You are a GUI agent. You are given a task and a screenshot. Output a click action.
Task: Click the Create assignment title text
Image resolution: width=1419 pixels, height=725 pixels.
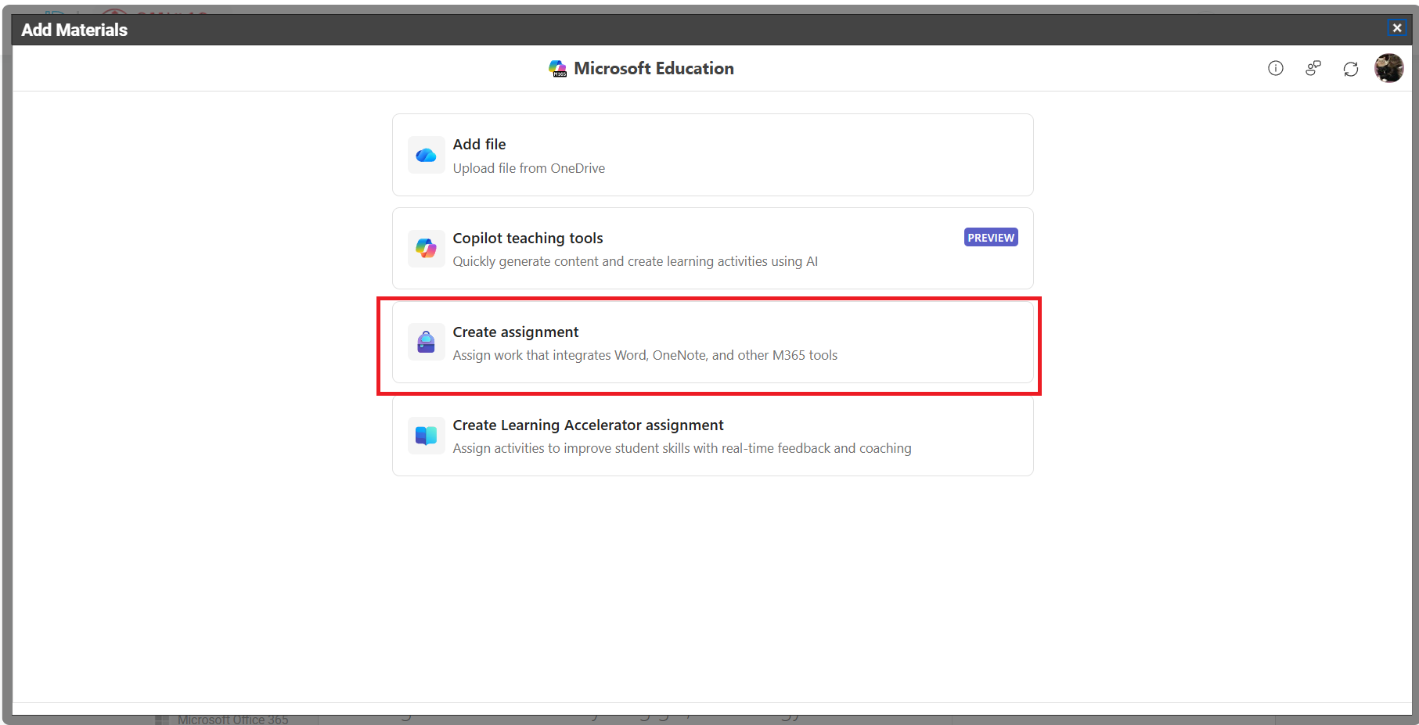[516, 332]
